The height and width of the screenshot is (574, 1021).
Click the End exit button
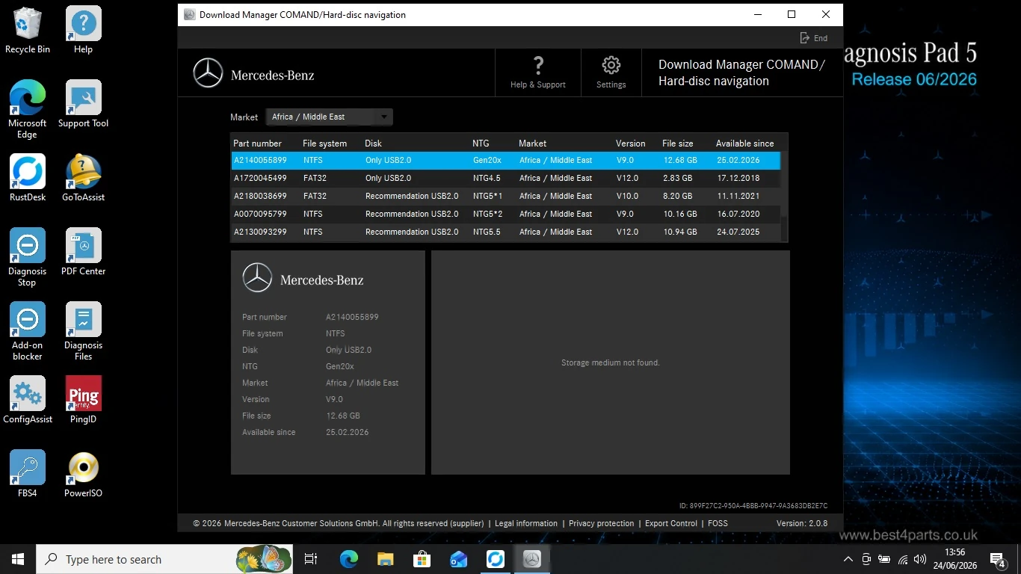pos(813,38)
